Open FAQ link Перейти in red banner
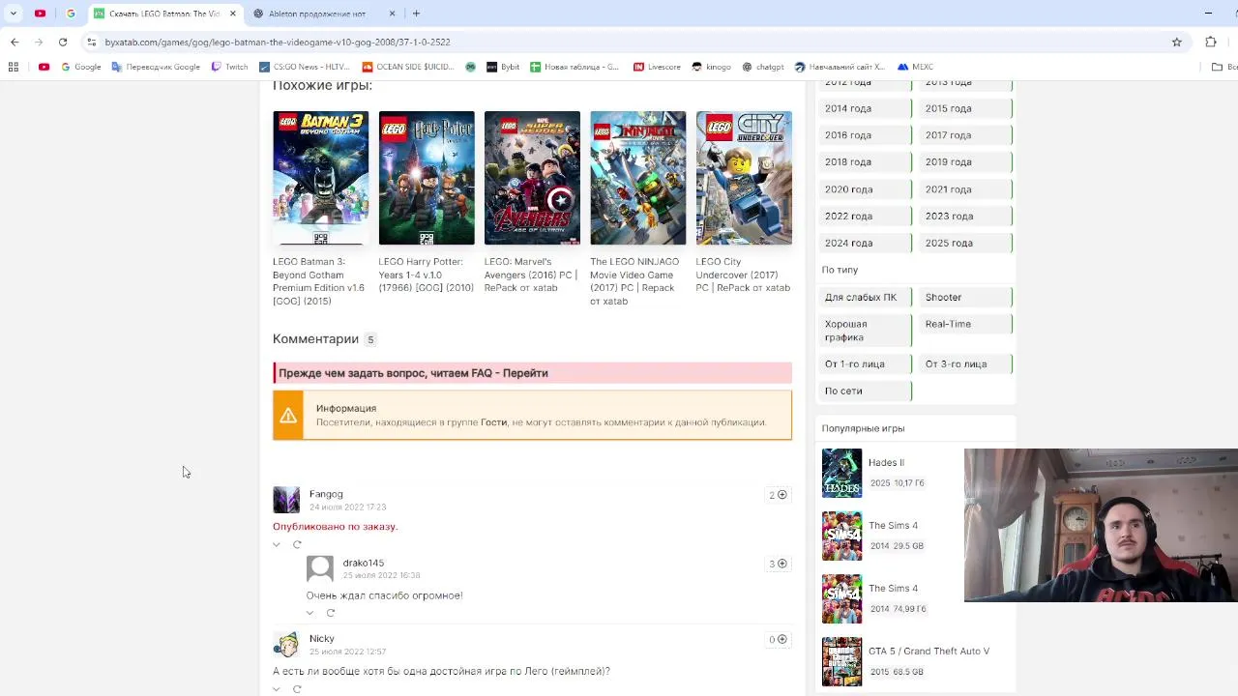Image resolution: width=1238 pixels, height=696 pixels. 525,373
